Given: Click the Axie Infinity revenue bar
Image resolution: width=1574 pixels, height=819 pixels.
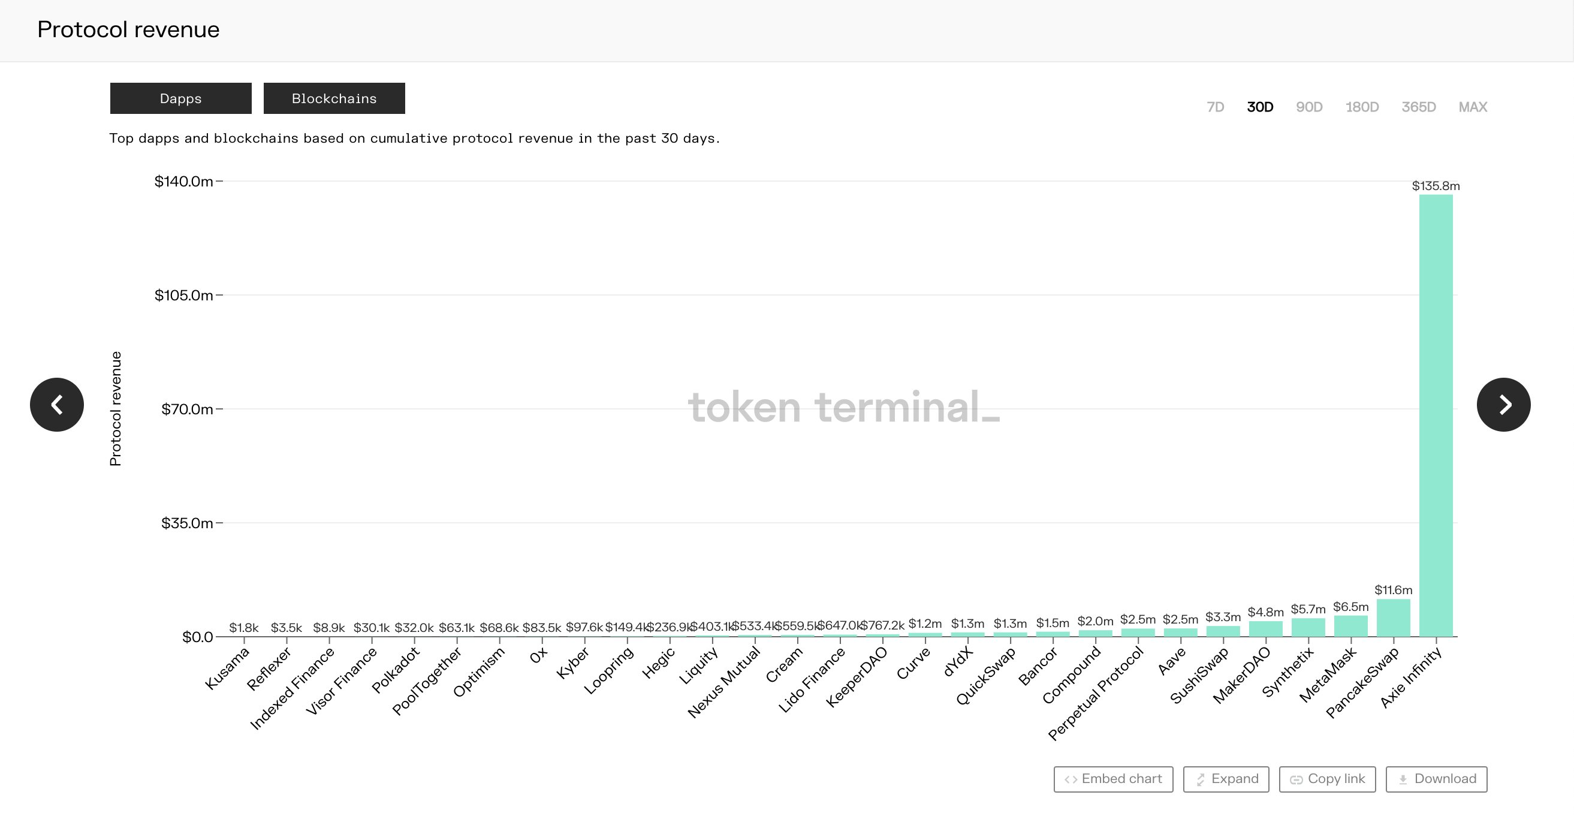Looking at the screenshot, I should (x=1436, y=415).
